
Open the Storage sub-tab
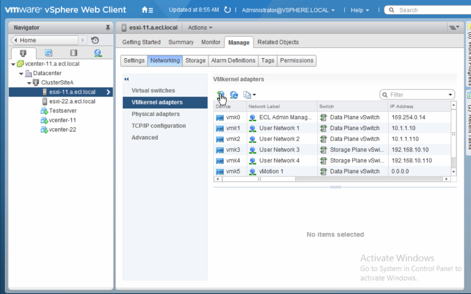point(195,61)
